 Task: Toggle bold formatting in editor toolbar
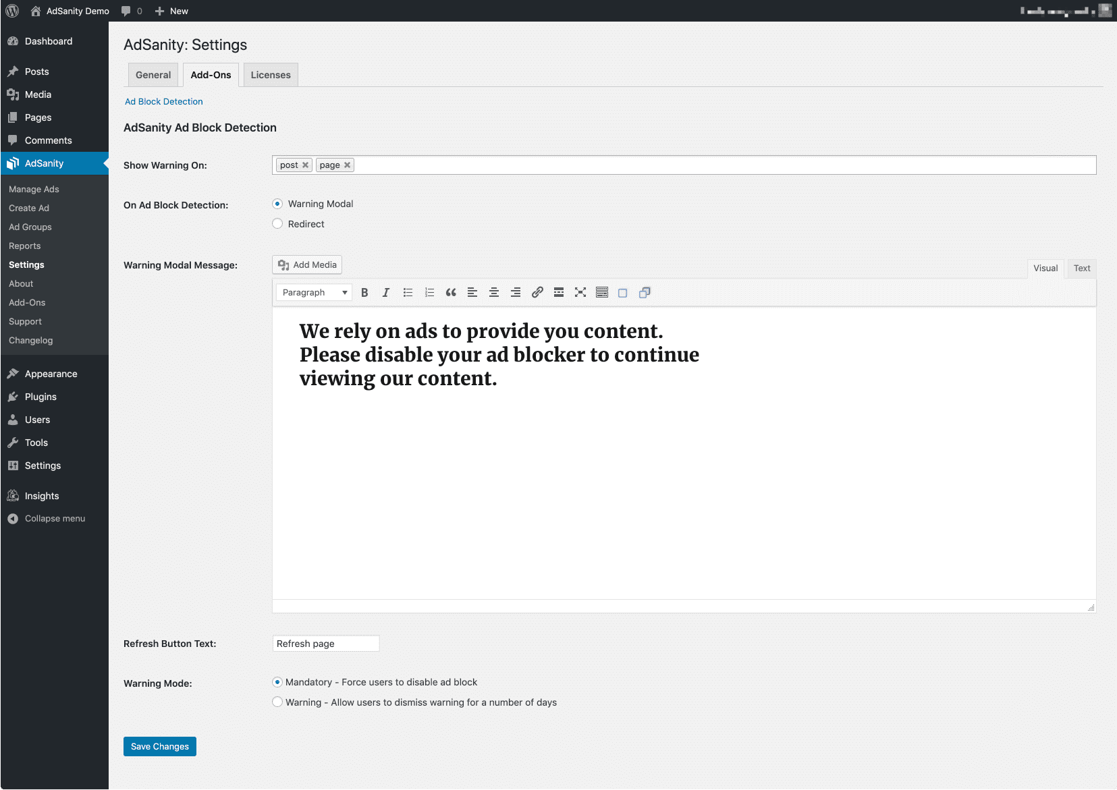[364, 293]
